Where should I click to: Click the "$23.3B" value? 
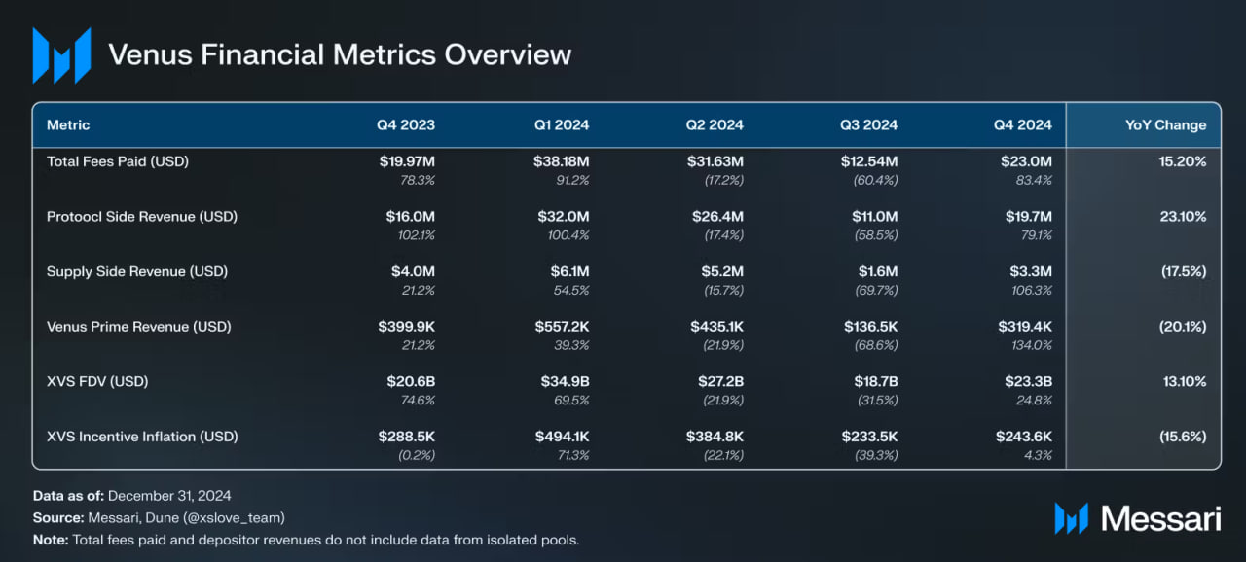(1027, 381)
